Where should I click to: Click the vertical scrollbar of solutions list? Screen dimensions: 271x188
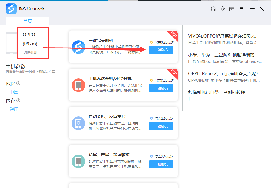tap(183, 68)
